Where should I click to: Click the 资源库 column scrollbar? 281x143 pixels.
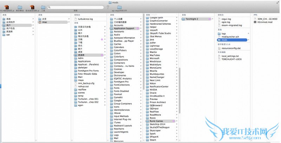pos(144,52)
